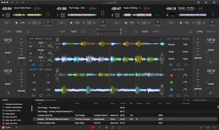This screenshot has height=130, width=219.
Task: Trigger the Twist instant effect
Action: coord(185,59)
